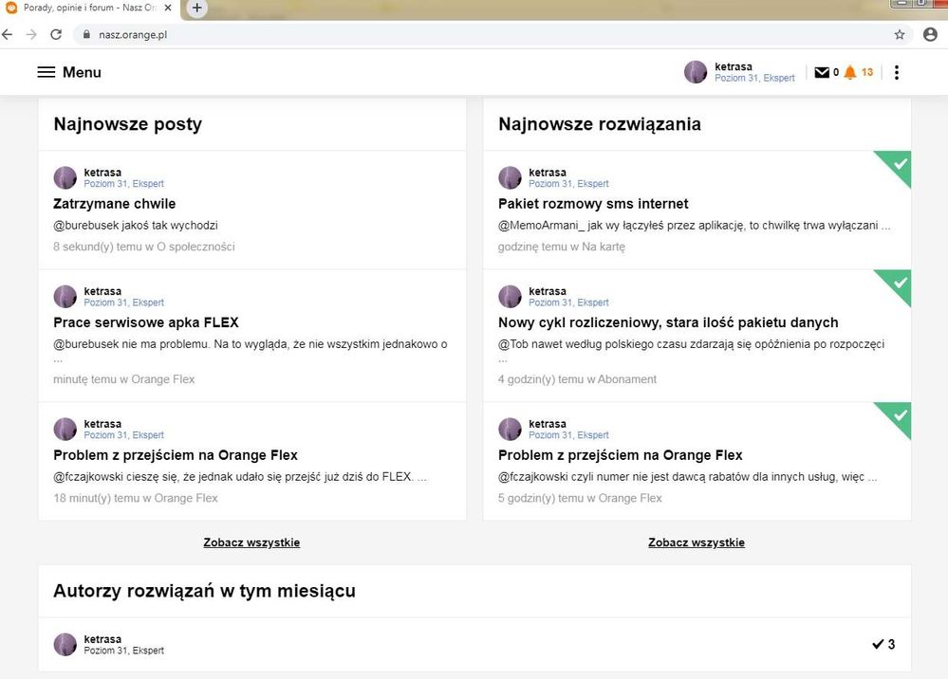Open a new browser tab
Viewport: 948px width, 679px height.
[x=196, y=8]
